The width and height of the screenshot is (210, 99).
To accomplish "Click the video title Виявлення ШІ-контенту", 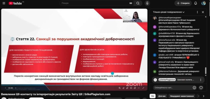I will pos(56,94).
